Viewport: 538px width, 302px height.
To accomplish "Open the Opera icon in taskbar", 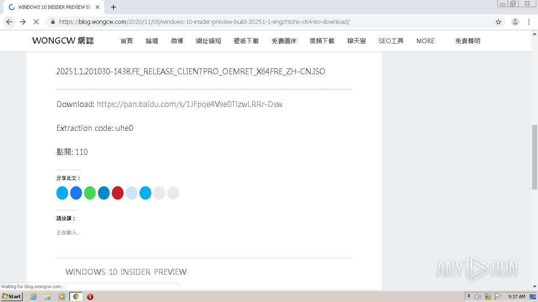I will [90, 297].
